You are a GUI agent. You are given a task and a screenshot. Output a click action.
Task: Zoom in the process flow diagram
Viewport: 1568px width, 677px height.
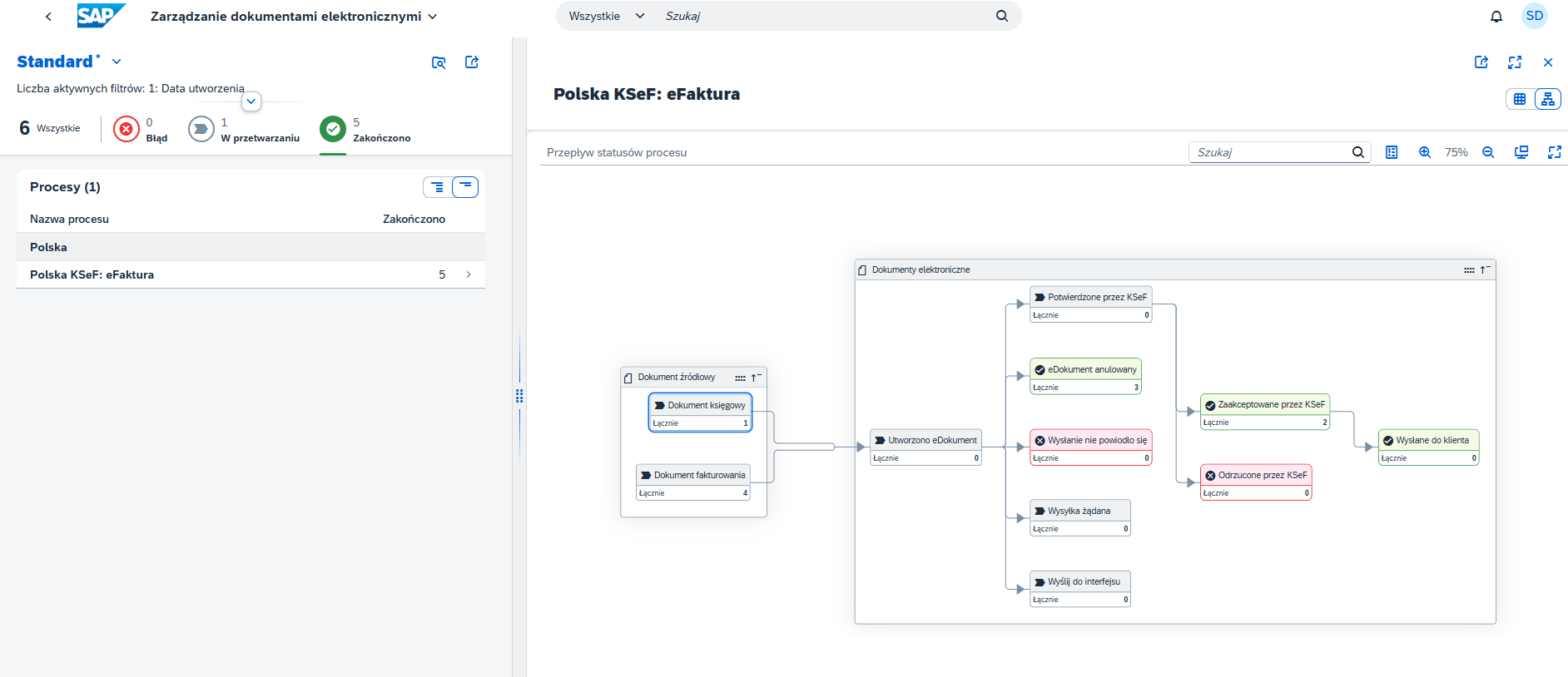(1424, 152)
